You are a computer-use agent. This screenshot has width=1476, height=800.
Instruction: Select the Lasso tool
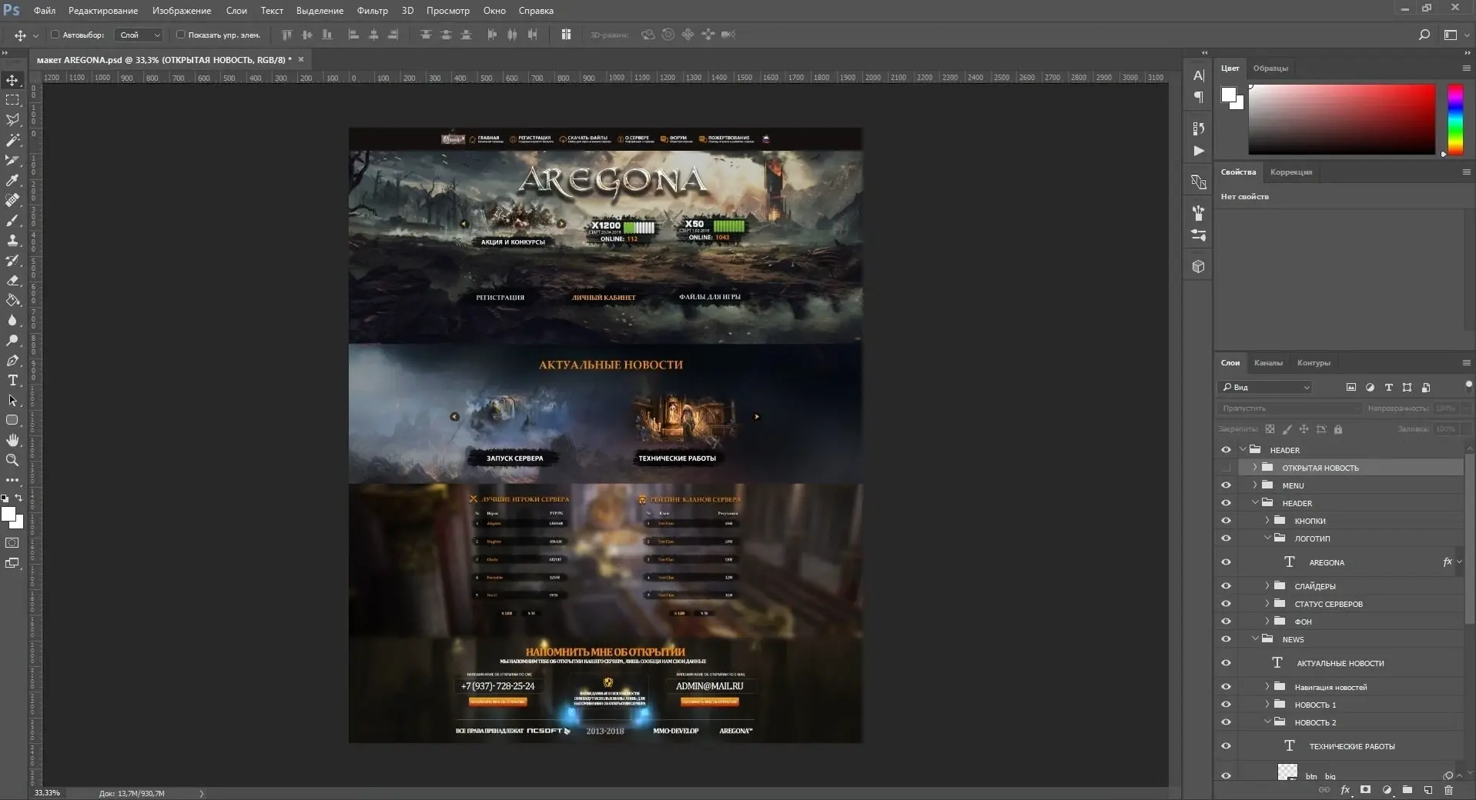pyautogui.click(x=12, y=120)
